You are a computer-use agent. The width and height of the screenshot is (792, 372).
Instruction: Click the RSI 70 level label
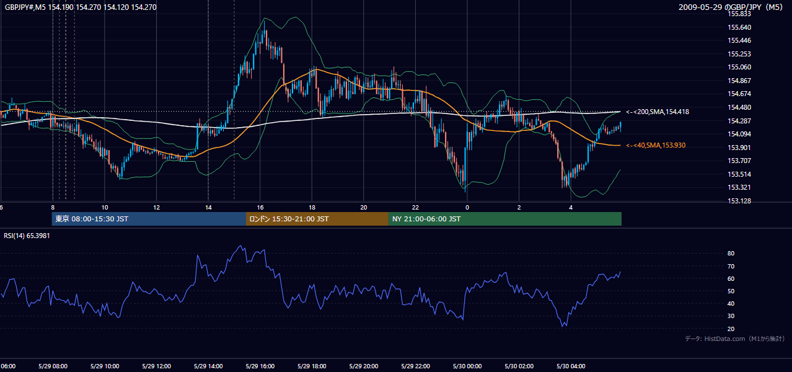pyautogui.click(x=731, y=266)
